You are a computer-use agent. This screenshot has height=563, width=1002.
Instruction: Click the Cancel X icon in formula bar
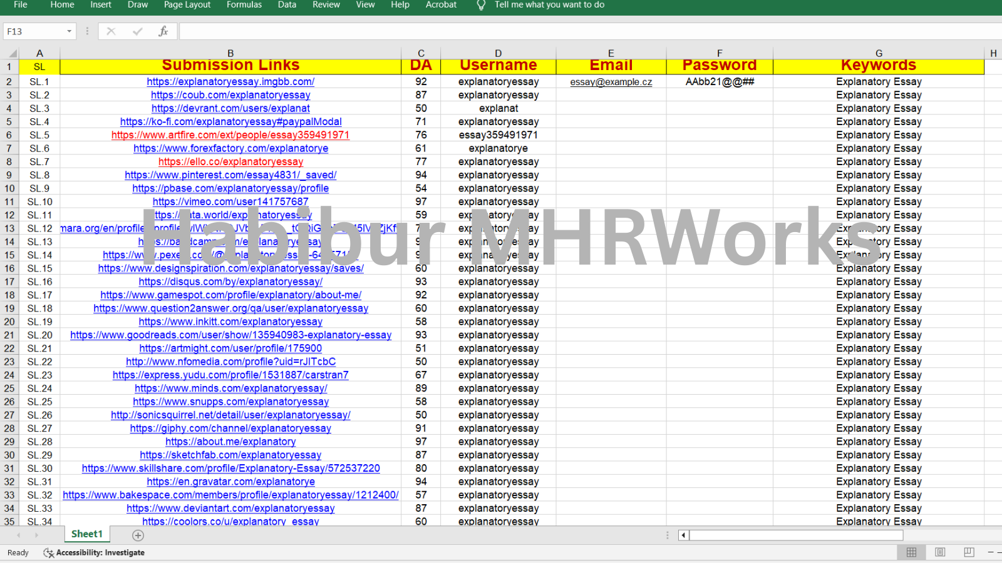point(111,31)
